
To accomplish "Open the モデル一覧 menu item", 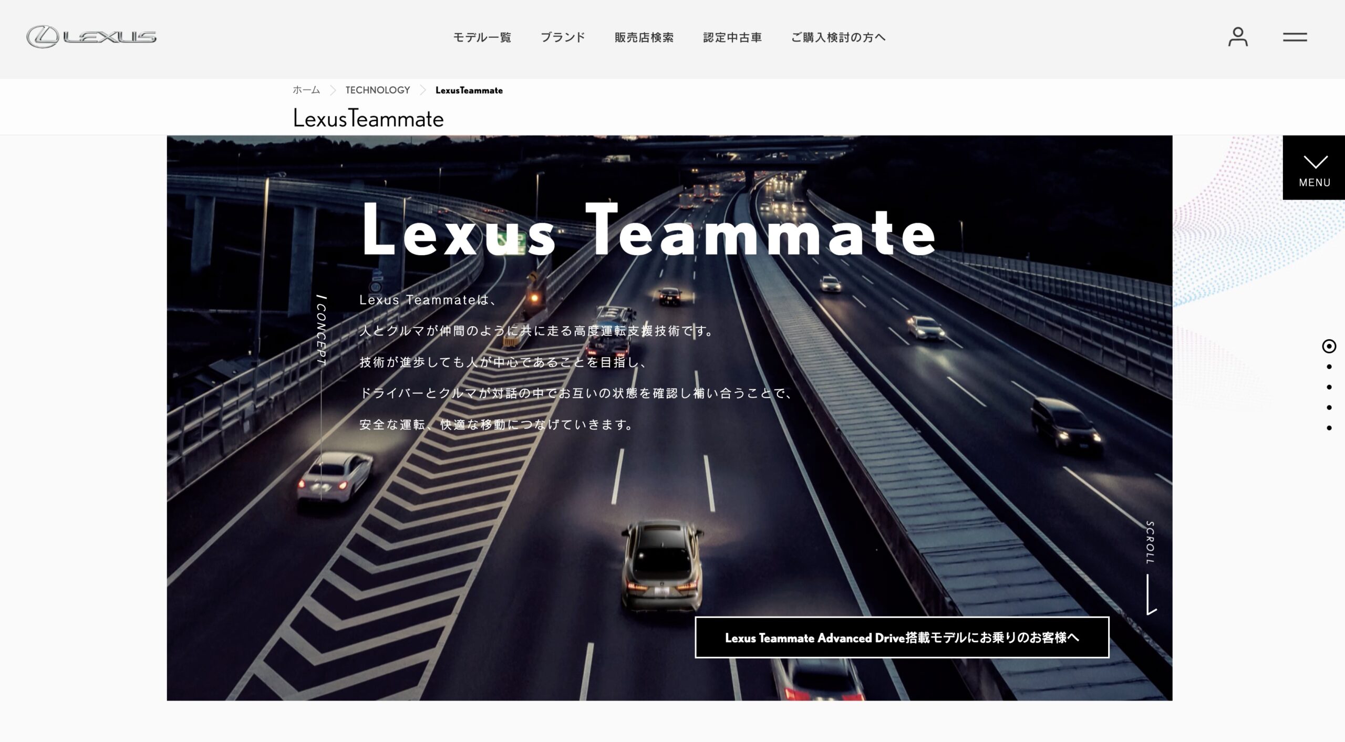I will 482,37.
